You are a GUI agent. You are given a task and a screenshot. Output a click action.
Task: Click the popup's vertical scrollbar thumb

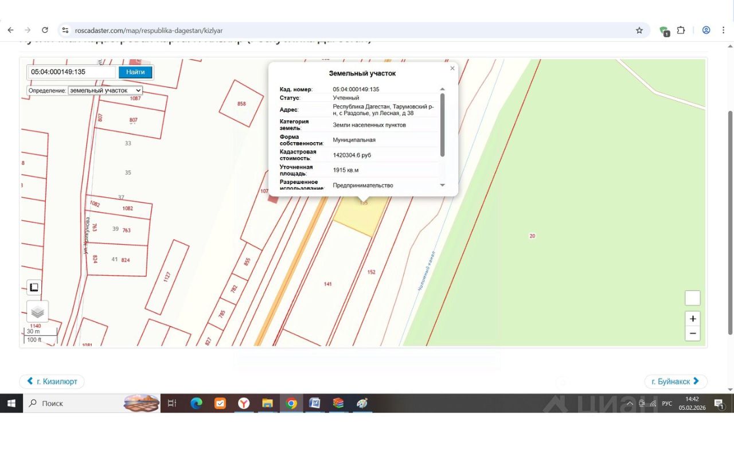coord(442,124)
